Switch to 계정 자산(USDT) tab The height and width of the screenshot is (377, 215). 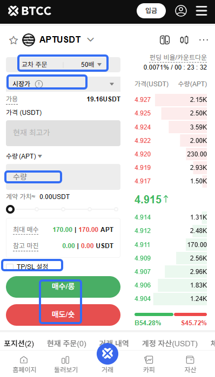[x=170, y=344]
